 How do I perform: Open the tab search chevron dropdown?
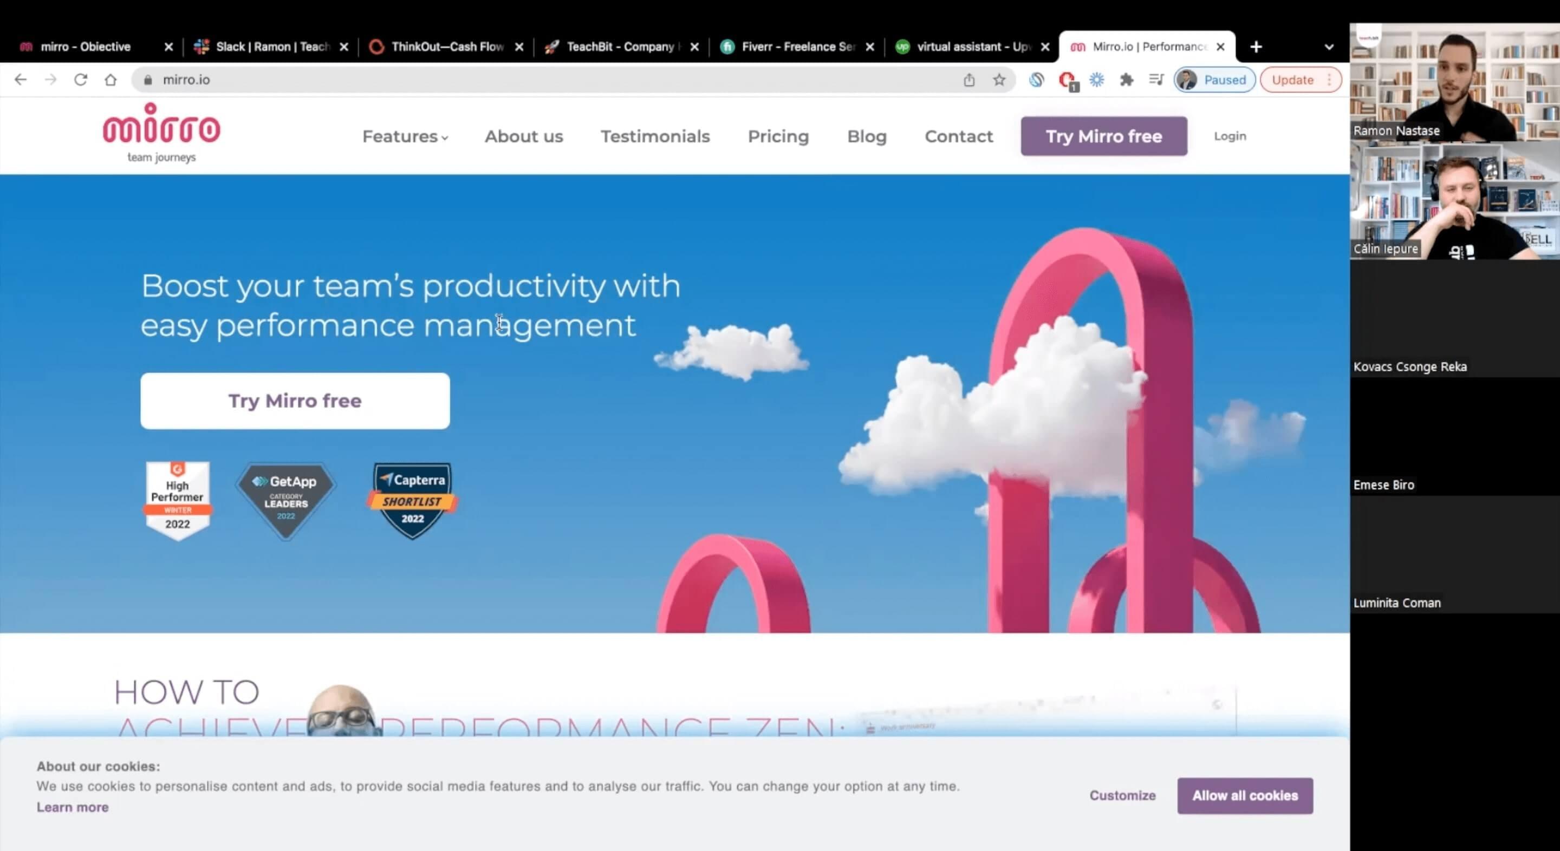pos(1329,47)
